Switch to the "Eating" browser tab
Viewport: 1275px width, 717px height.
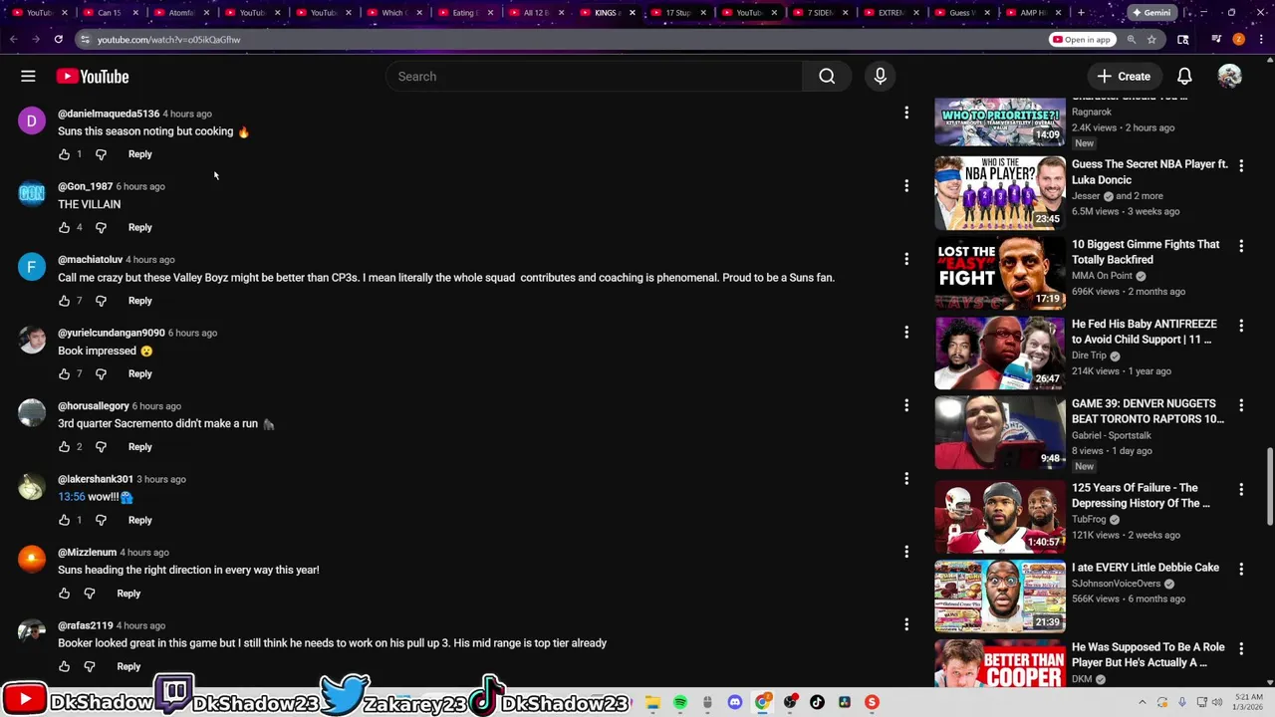pyautogui.click(x=463, y=13)
